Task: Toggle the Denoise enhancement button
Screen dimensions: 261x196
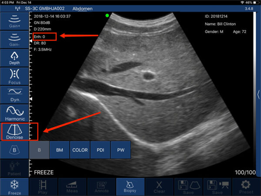Action: [x=14, y=132]
